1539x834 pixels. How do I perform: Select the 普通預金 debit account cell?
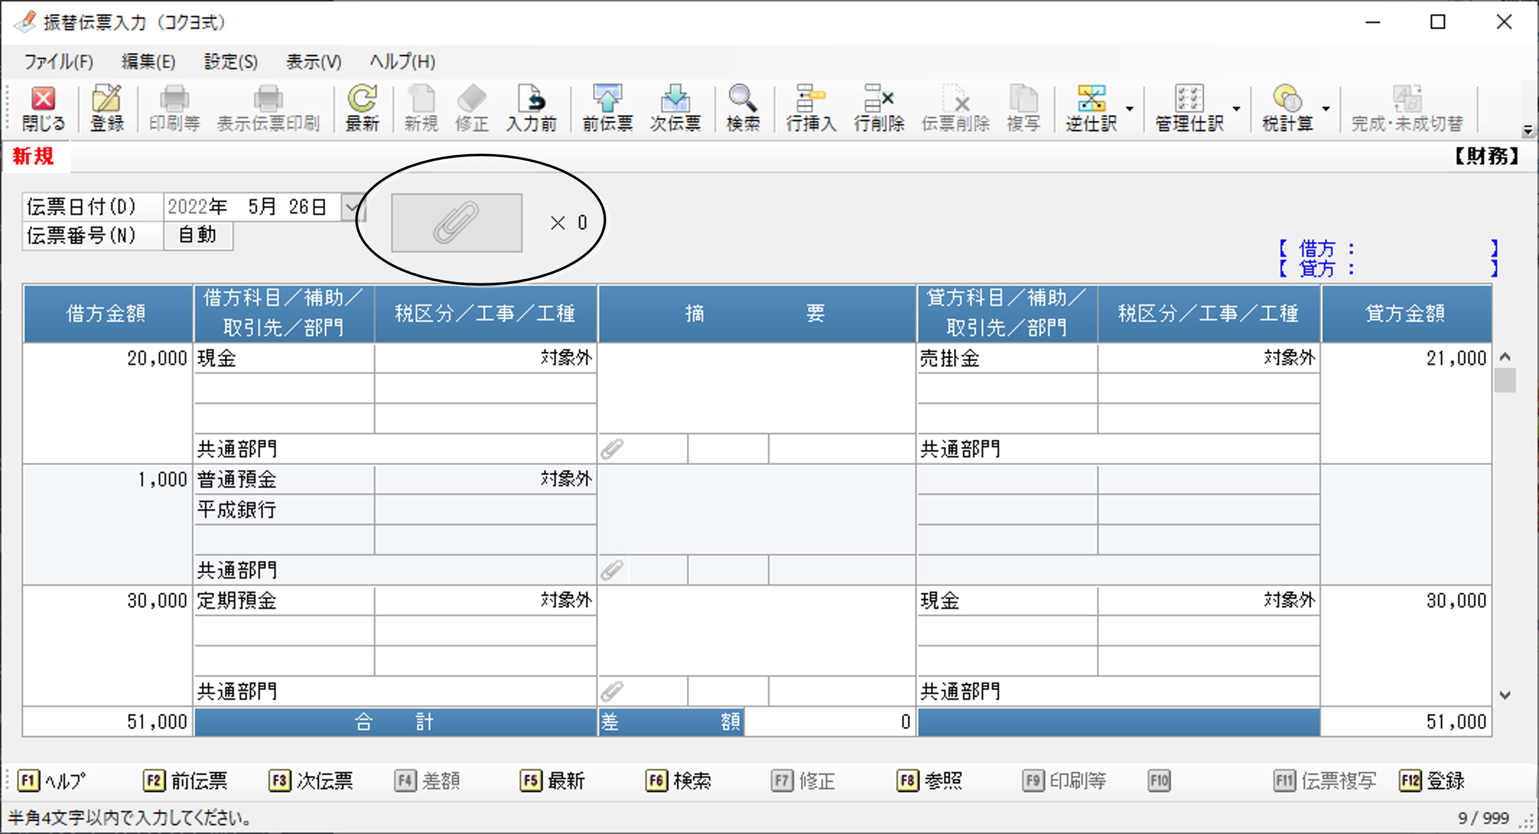click(284, 479)
